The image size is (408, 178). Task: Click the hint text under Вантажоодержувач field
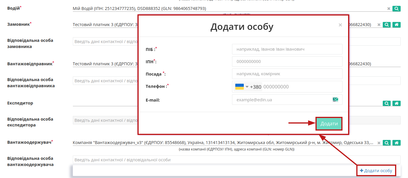(237, 149)
